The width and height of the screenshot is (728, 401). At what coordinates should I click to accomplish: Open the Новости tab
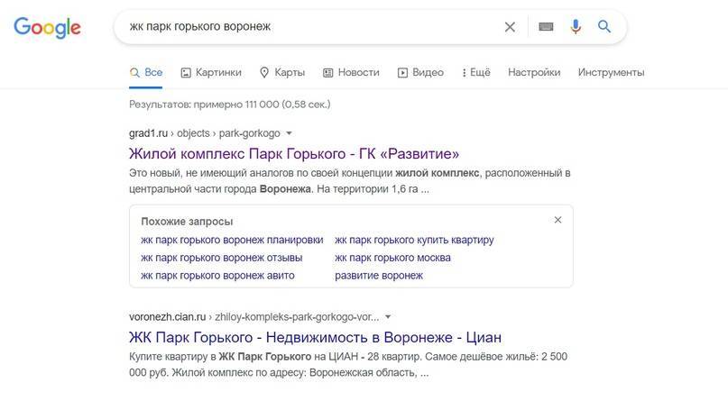click(351, 72)
